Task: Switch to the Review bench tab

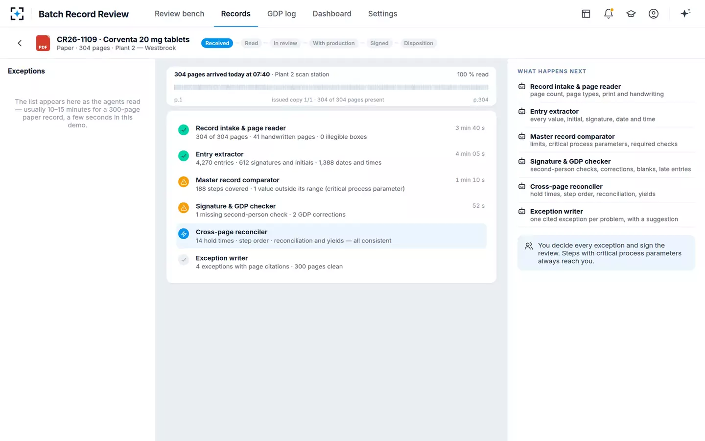Action: [180, 14]
